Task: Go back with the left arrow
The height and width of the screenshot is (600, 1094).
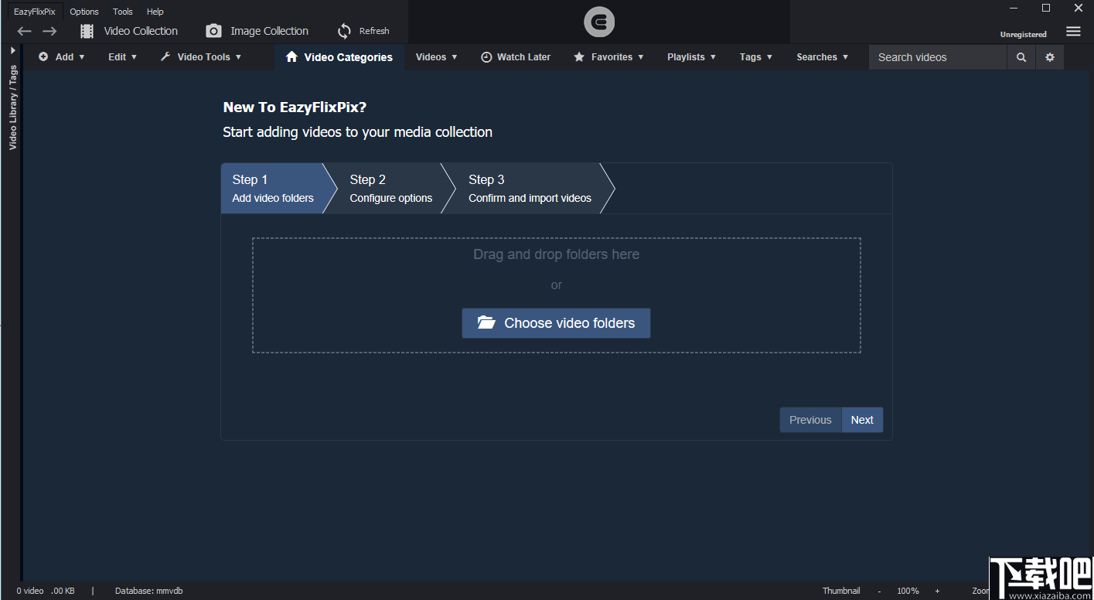Action: 24,31
